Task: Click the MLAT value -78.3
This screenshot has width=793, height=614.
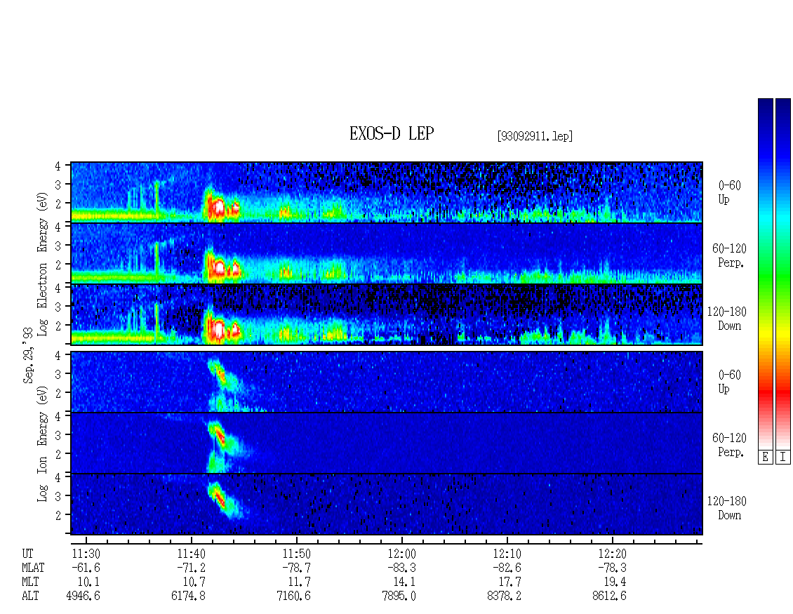Action: click(x=612, y=568)
